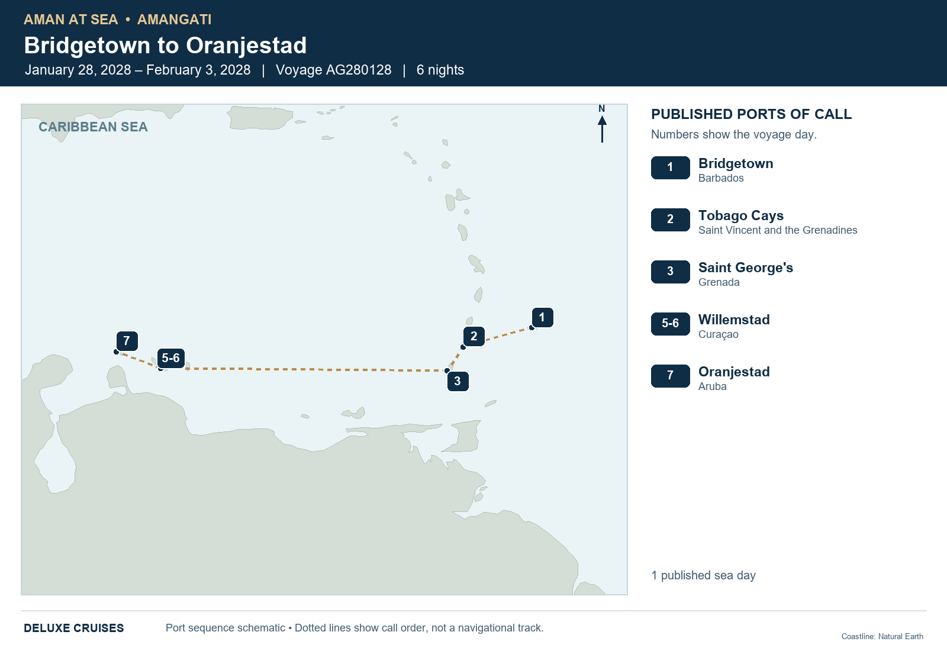The image size is (947, 651).
Task: Click the Published Ports of Call heading
Action: (751, 114)
